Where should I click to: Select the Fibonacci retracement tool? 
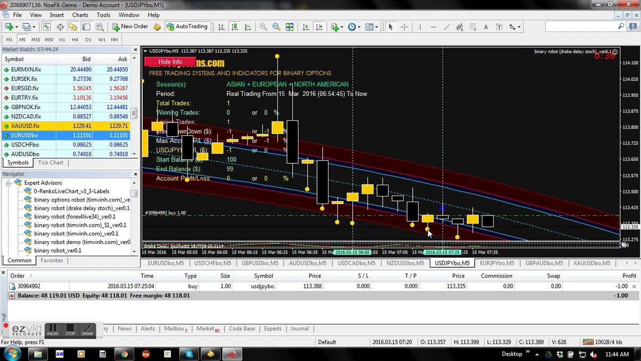pos(473,27)
